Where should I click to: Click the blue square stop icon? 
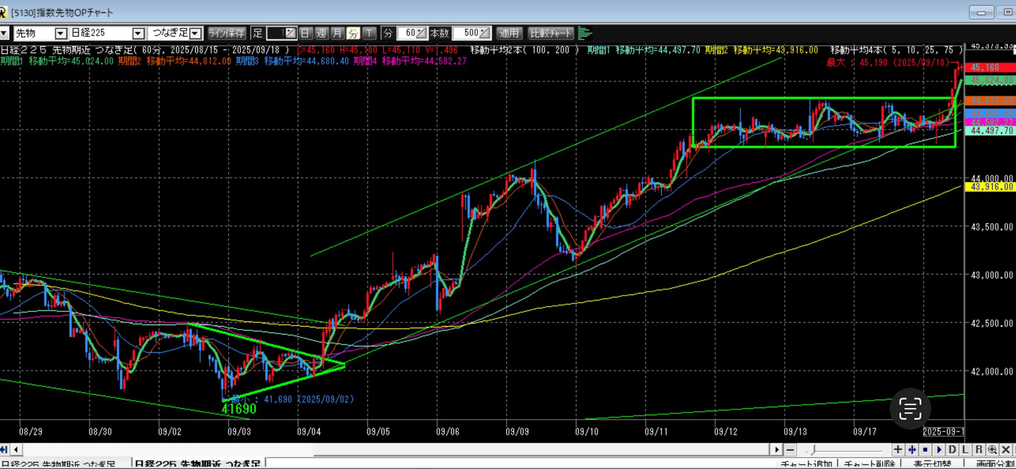pyautogui.click(x=925, y=450)
